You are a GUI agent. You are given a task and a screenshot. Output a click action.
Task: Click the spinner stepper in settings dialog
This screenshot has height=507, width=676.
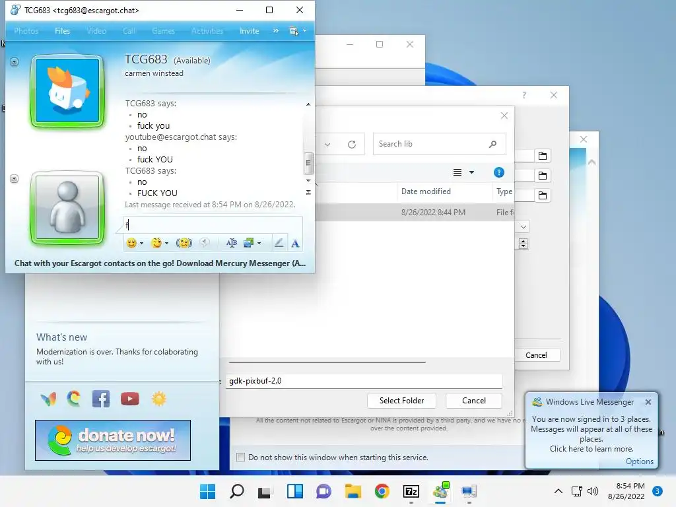[524, 244]
